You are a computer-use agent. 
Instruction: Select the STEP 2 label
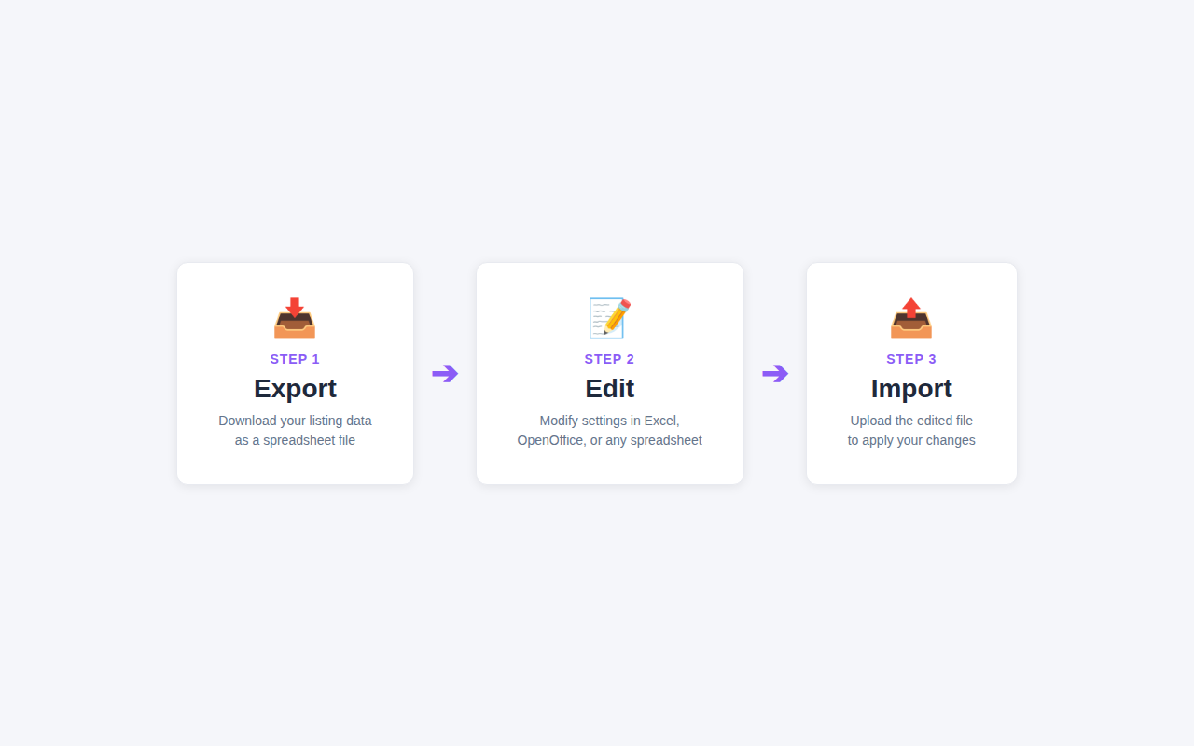tap(609, 359)
